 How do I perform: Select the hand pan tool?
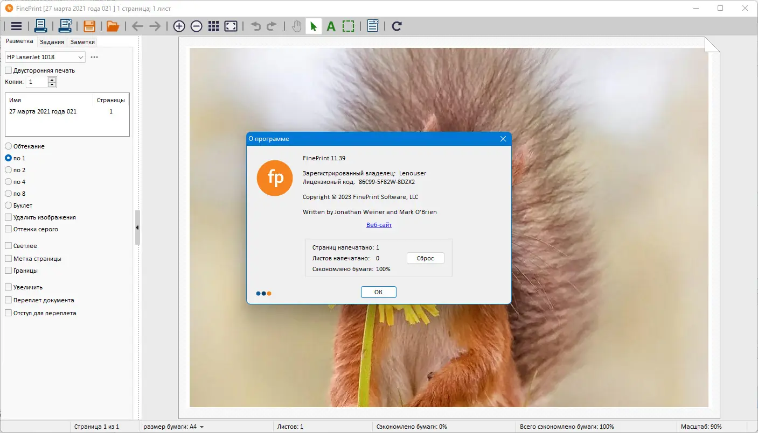[x=296, y=26]
